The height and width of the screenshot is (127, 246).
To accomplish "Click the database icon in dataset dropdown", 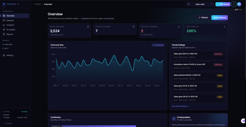I will (188, 4).
